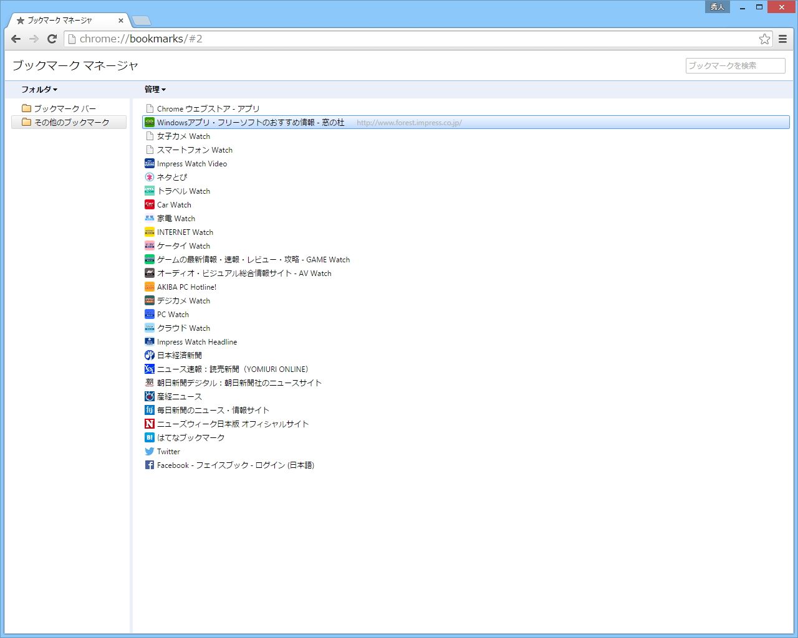Click the folder icon beside ブックマーク バー
The height and width of the screenshot is (638, 798).
[x=26, y=108]
